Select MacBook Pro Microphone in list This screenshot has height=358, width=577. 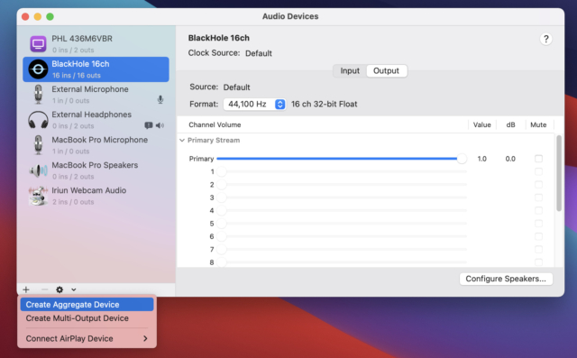[x=96, y=145]
